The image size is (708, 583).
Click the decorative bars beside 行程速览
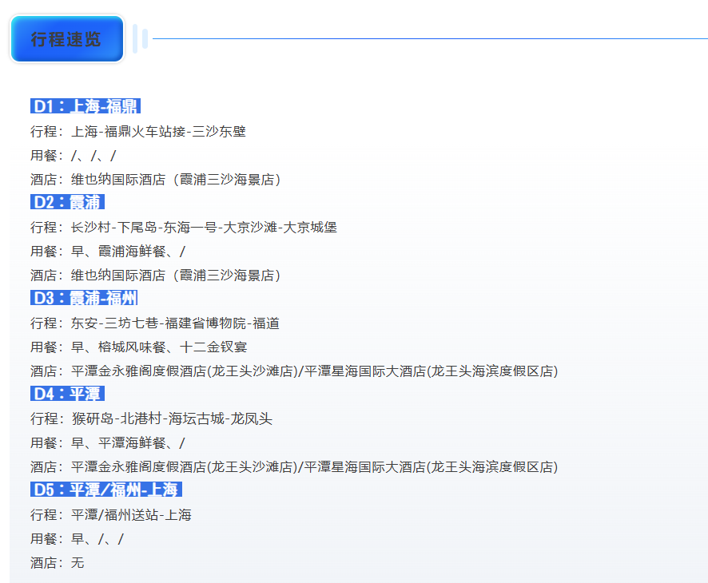pos(140,39)
